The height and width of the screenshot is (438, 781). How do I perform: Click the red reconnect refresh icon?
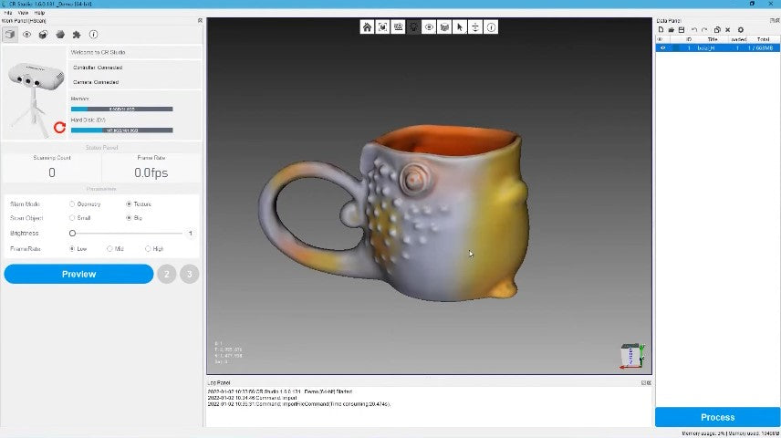click(59, 128)
